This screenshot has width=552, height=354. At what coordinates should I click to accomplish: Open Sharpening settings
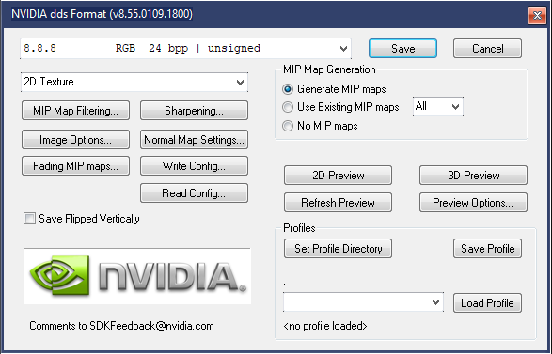pos(194,111)
